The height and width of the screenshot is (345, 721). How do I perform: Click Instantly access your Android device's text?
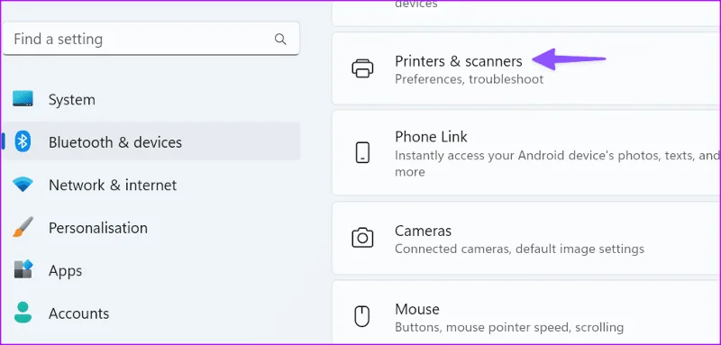click(x=557, y=164)
